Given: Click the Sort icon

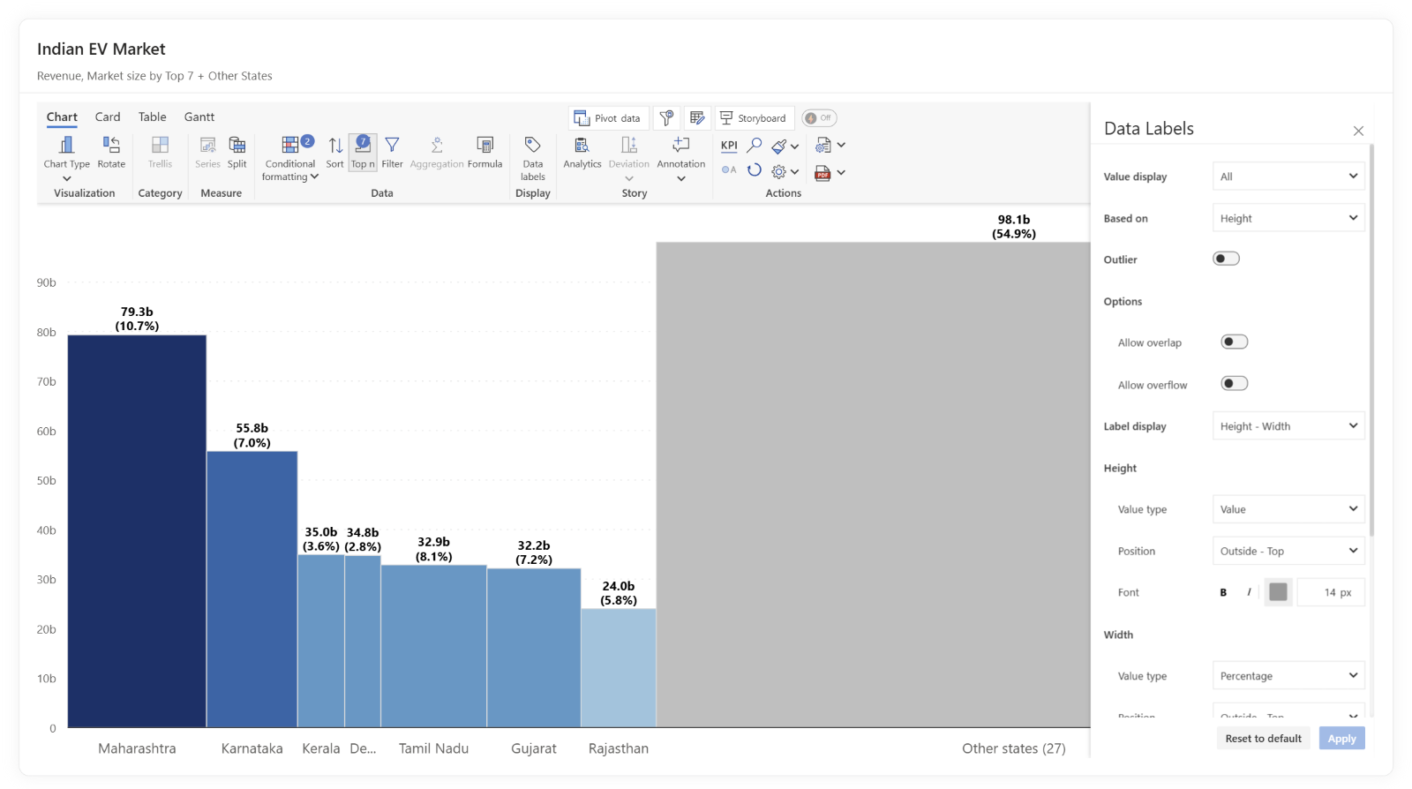Looking at the screenshot, I should tap(335, 151).
